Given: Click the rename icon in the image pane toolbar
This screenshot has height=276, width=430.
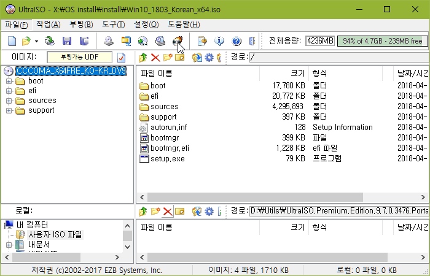Looking at the screenshot, I should coord(180,58).
